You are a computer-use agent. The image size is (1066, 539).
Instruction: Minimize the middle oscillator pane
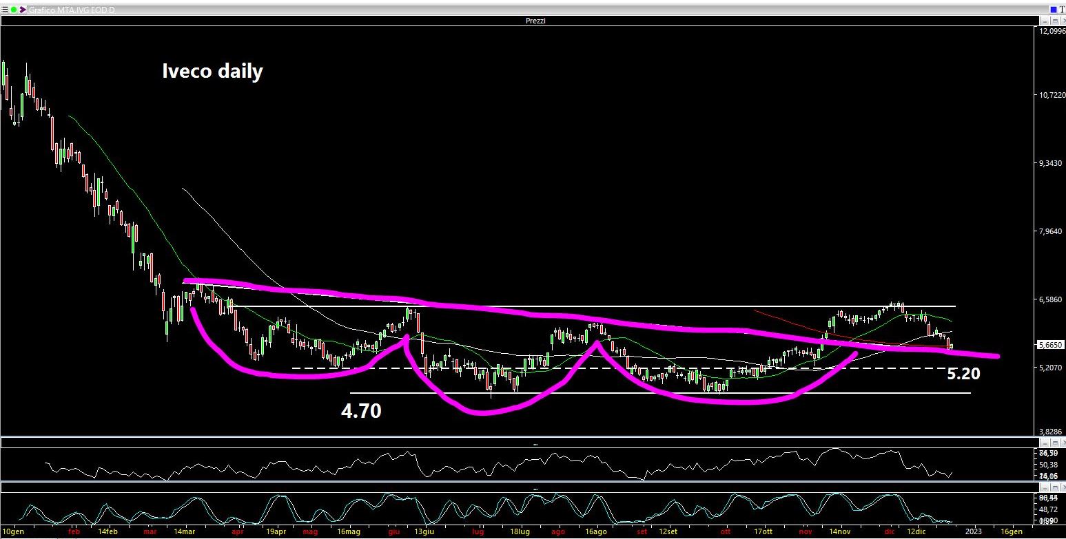[x=1045, y=444]
